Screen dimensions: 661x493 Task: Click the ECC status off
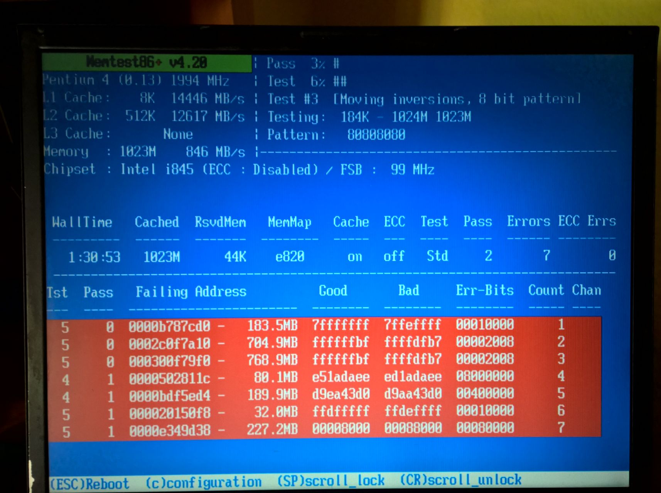[x=394, y=256]
